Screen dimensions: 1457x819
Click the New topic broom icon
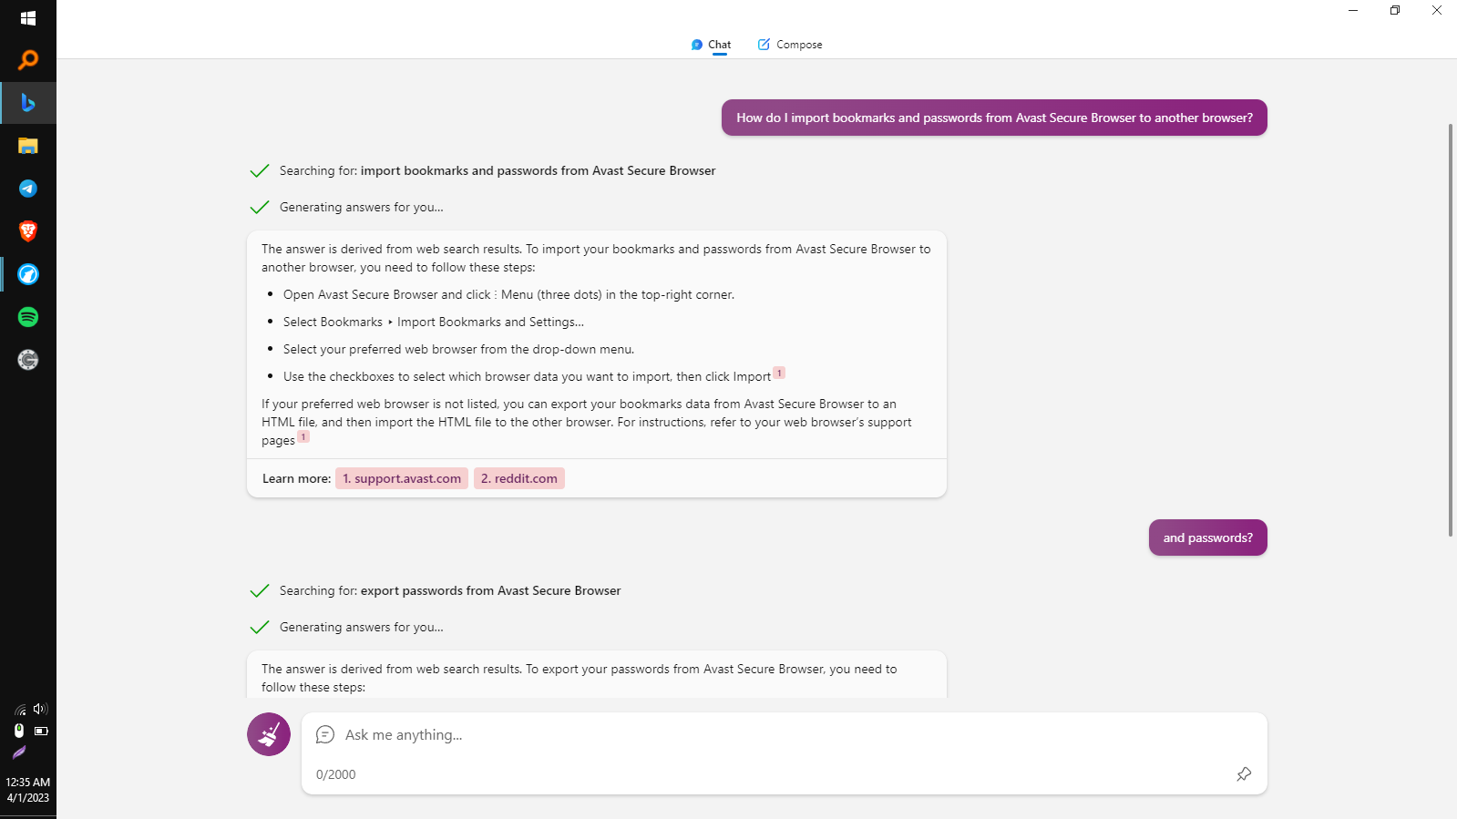pyautogui.click(x=269, y=734)
